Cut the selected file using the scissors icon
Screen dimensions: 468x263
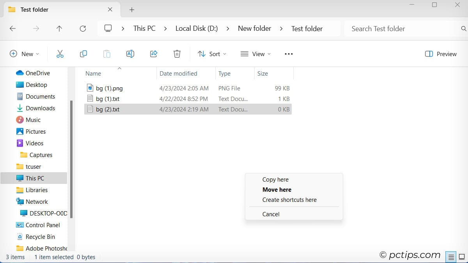tap(60, 54)
